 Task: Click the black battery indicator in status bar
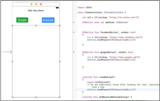pyautogui.click(x=57, y=8)
